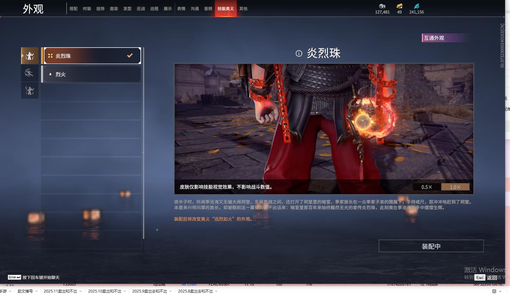Open the 2025.11卖出和不出 sheet tab
The image size is (510, 296).
click(x=60, y=291)
